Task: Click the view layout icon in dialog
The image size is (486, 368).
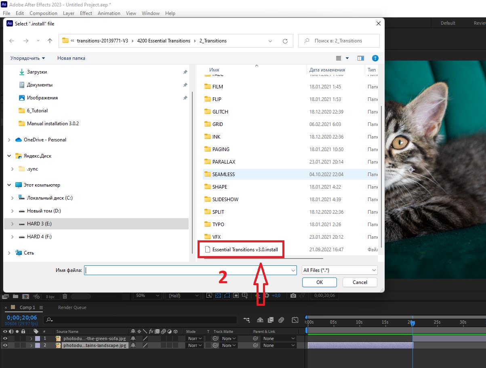Action: point(339,58)
